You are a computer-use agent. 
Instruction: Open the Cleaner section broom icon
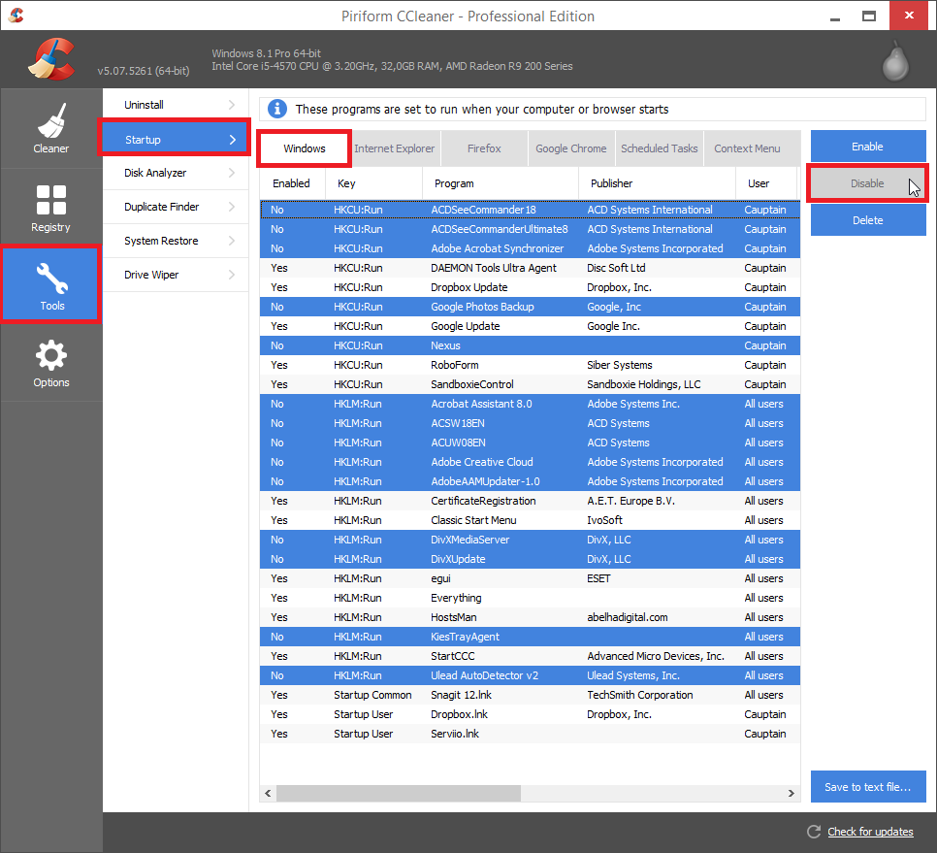50,120
